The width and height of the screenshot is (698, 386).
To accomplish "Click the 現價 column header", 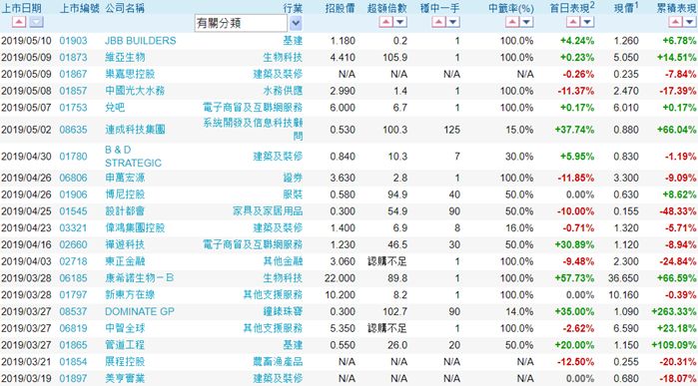I will coord(626,8).
